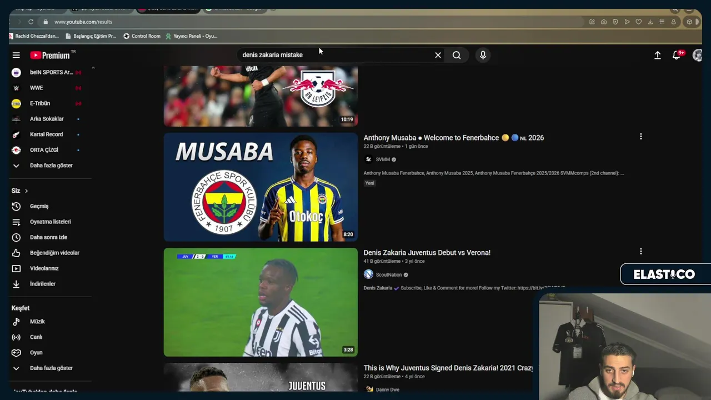Open the upload/create video icon
Screen dimensions: 711x400
tap(657, 55)
